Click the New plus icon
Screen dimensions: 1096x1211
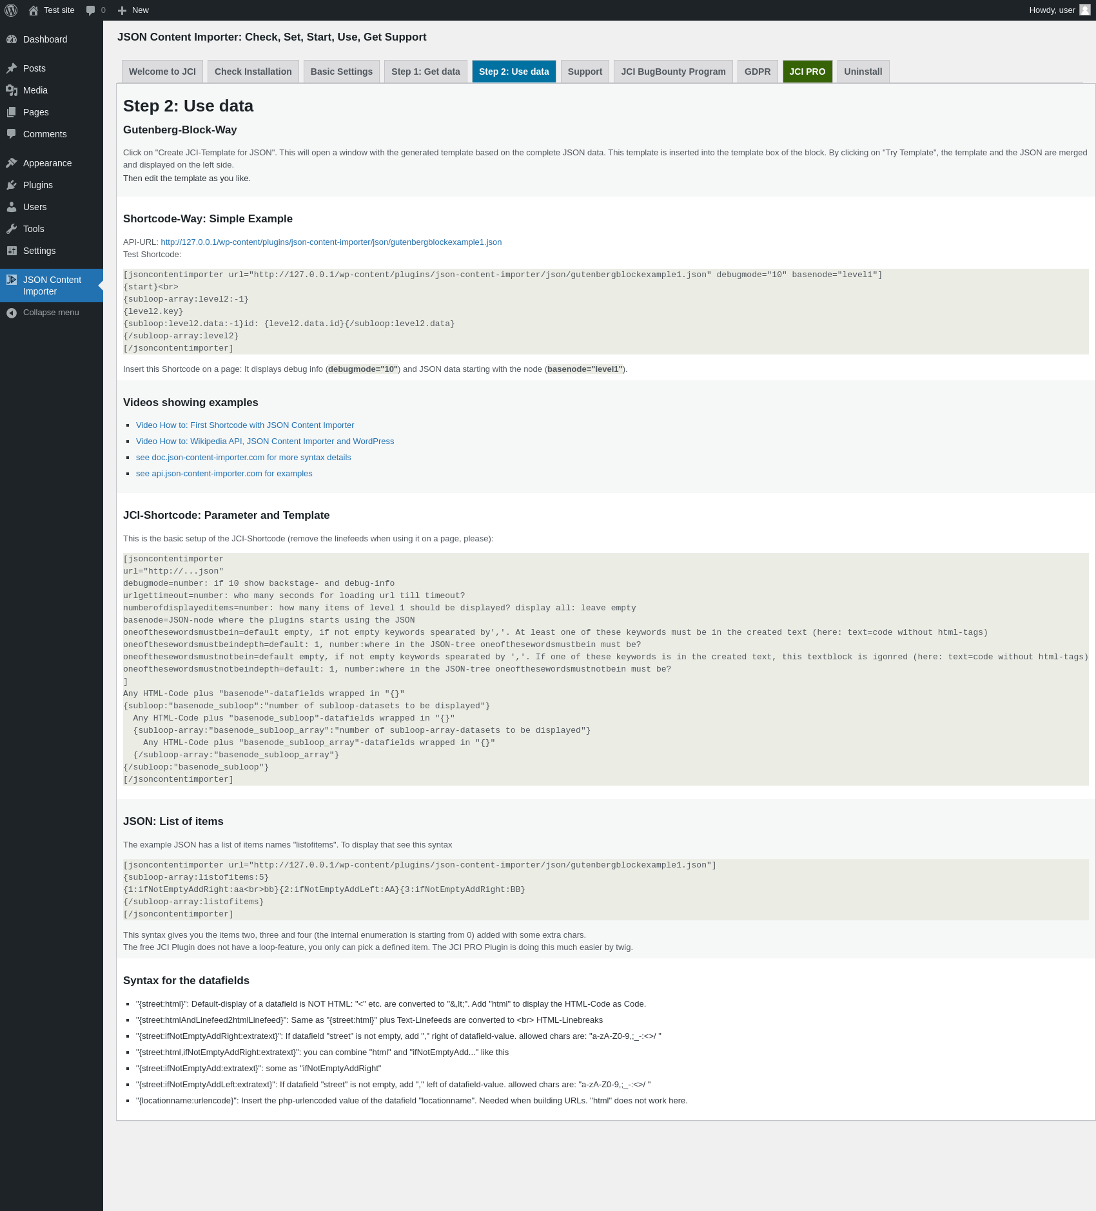coord(122,10)
